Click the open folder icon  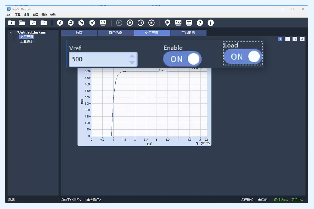tap(22, 23)
